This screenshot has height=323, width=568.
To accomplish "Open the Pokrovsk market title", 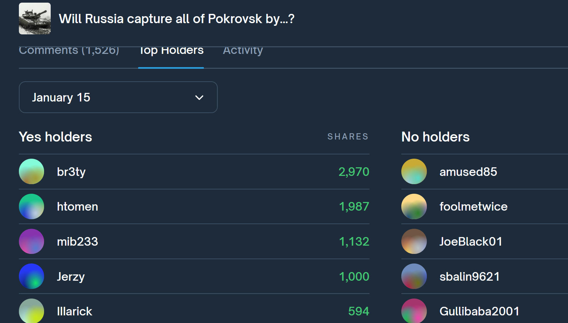I will tap(176, 19).
